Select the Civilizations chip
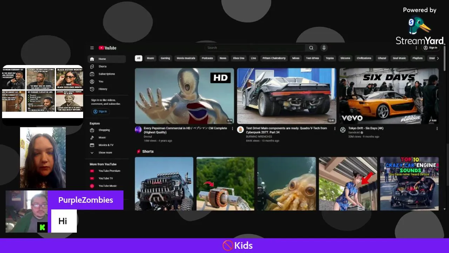Image resolution: width=449 pixels, height=253 pixels. tap(364, 58)
